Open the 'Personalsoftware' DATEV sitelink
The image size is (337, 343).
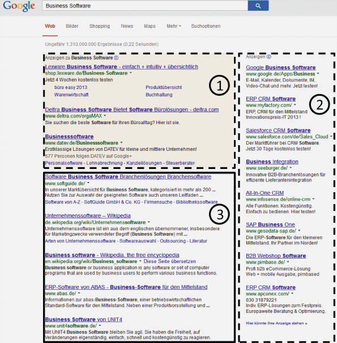tap(63, 163)
